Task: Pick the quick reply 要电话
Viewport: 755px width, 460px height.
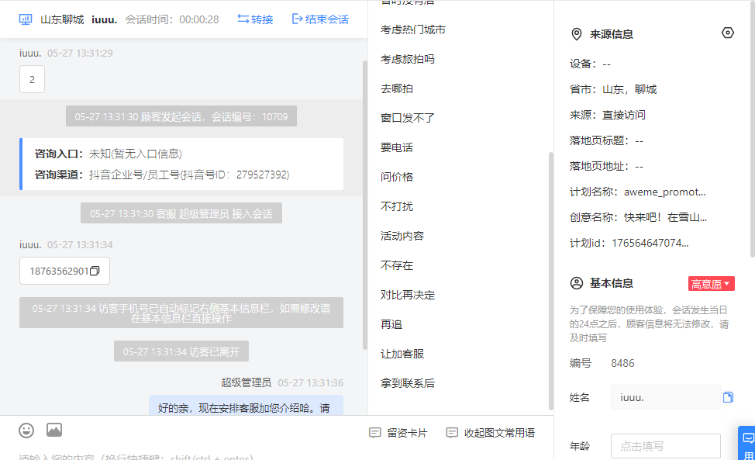Action: click(x=397, y=147)
